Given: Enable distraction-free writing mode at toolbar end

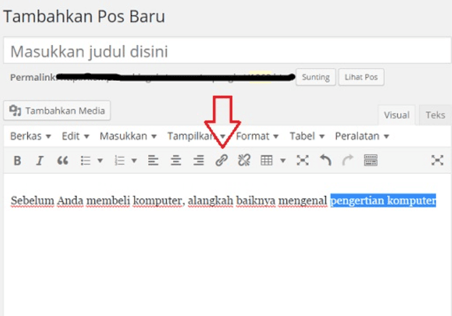Looking at the screenshot, I should (437, 160).
